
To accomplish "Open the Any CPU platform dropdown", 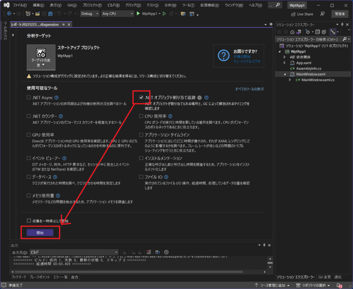I will pyautogui.click(x=117, y=14).
